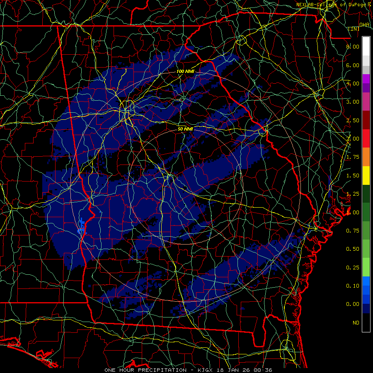Click the 0.10 legend value
This screenshot has height=373, width=373.
tap(353, 286)
